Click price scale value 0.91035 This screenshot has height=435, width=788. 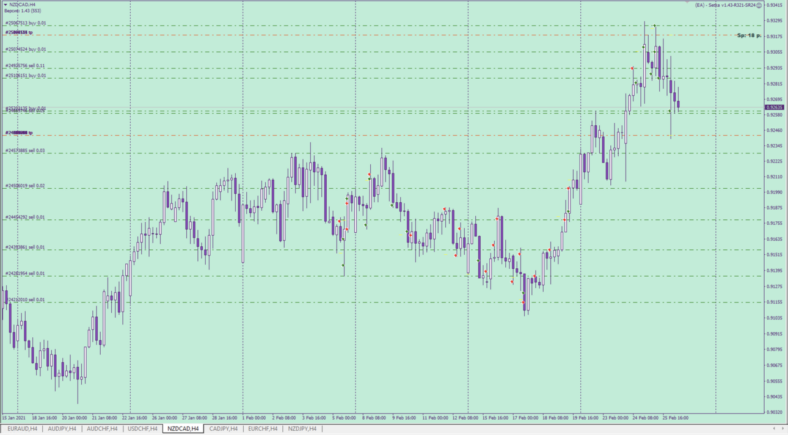775,318
